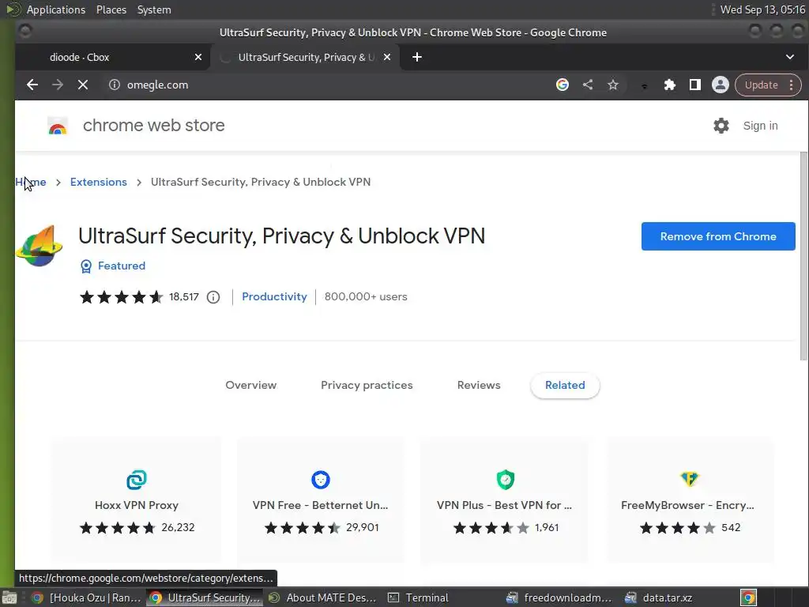The height and width of the screenshot is (607, 809).
Task: Click the MATE logo icon beside Applications
Action: point(13,9)
